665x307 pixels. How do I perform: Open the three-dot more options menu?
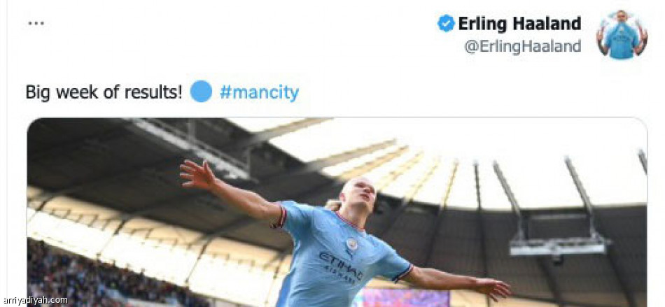coord(36,23)
